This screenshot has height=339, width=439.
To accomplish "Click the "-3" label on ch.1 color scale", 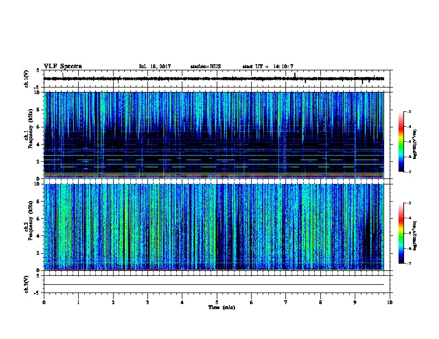I will [409, 111].
